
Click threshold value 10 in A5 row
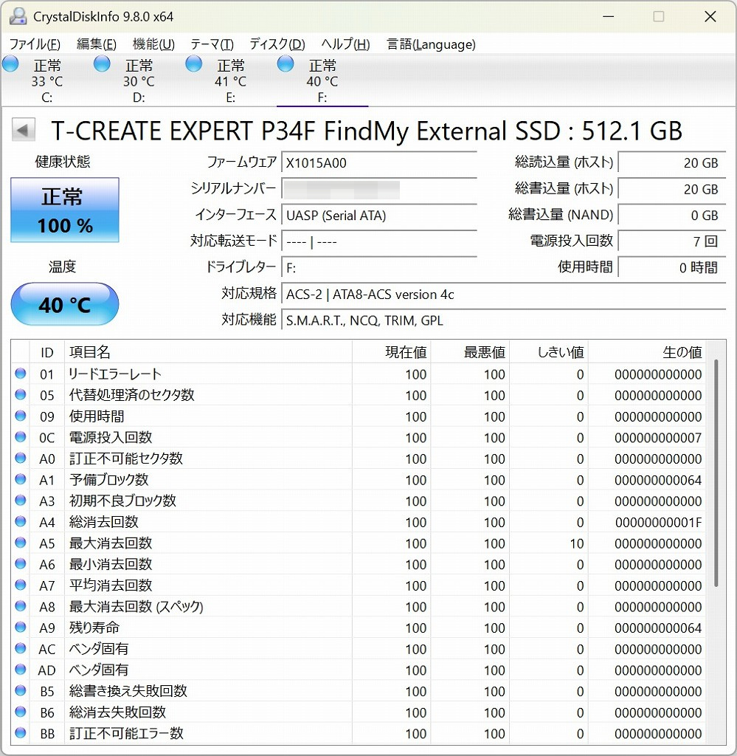point(577,543)
